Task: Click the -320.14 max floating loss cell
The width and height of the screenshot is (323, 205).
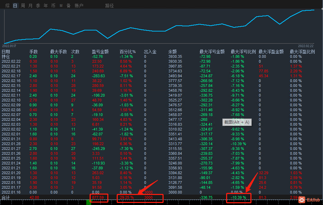Action: coord(206,144)
